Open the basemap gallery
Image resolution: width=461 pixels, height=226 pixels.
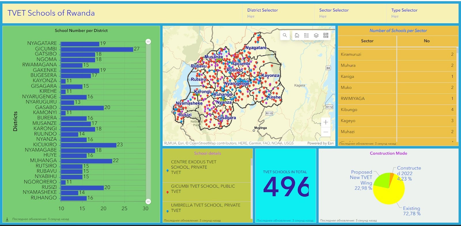(x=326, y=35)
